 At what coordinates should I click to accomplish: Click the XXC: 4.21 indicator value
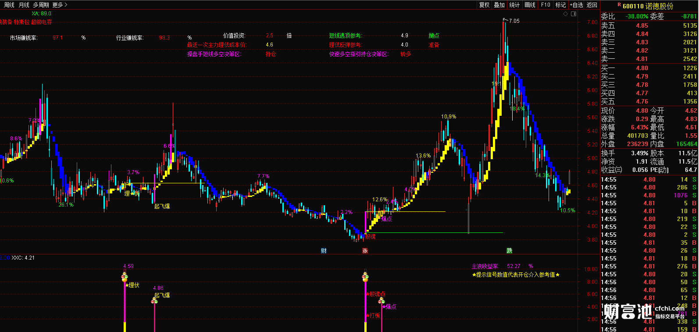(23, 258)
